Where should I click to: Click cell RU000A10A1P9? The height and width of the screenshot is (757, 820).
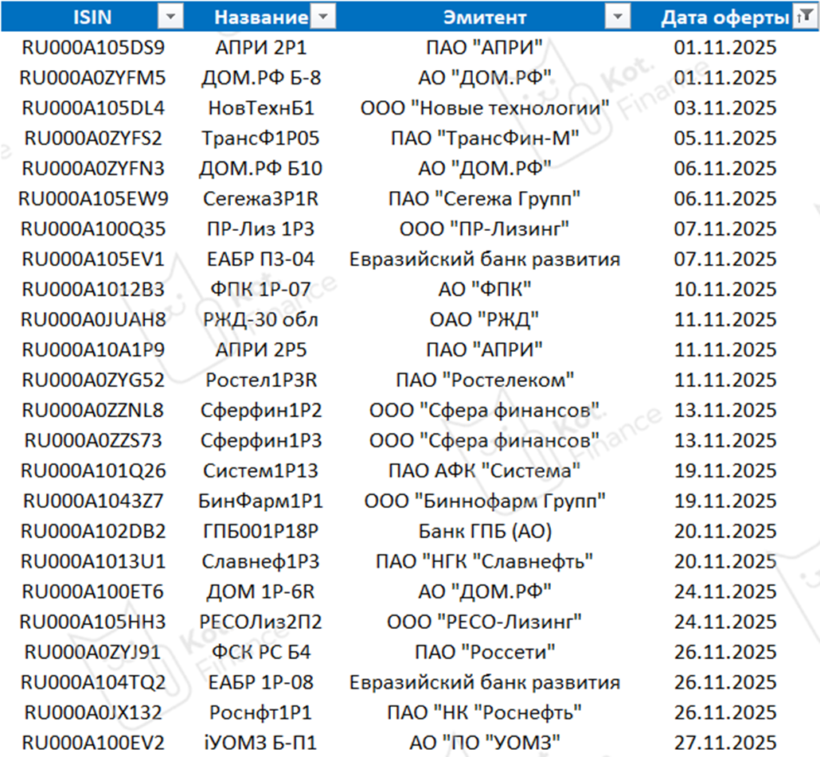tap(93, 349)
